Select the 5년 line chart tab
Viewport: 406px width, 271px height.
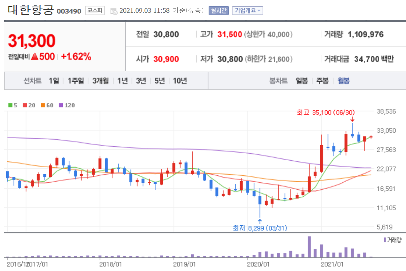tap(160, 81)
